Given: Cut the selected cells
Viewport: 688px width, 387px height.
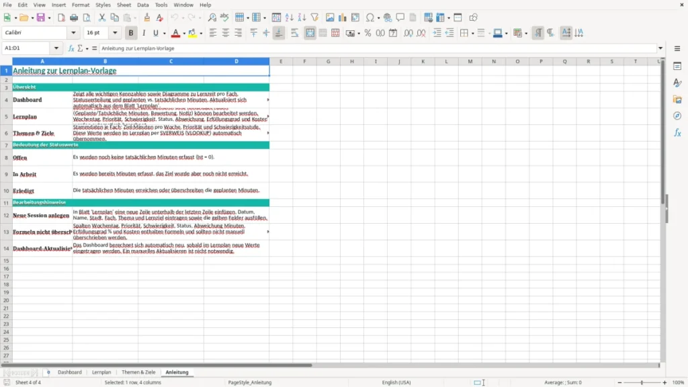Looking at the screenshot, I should click(x=102, y=17).
